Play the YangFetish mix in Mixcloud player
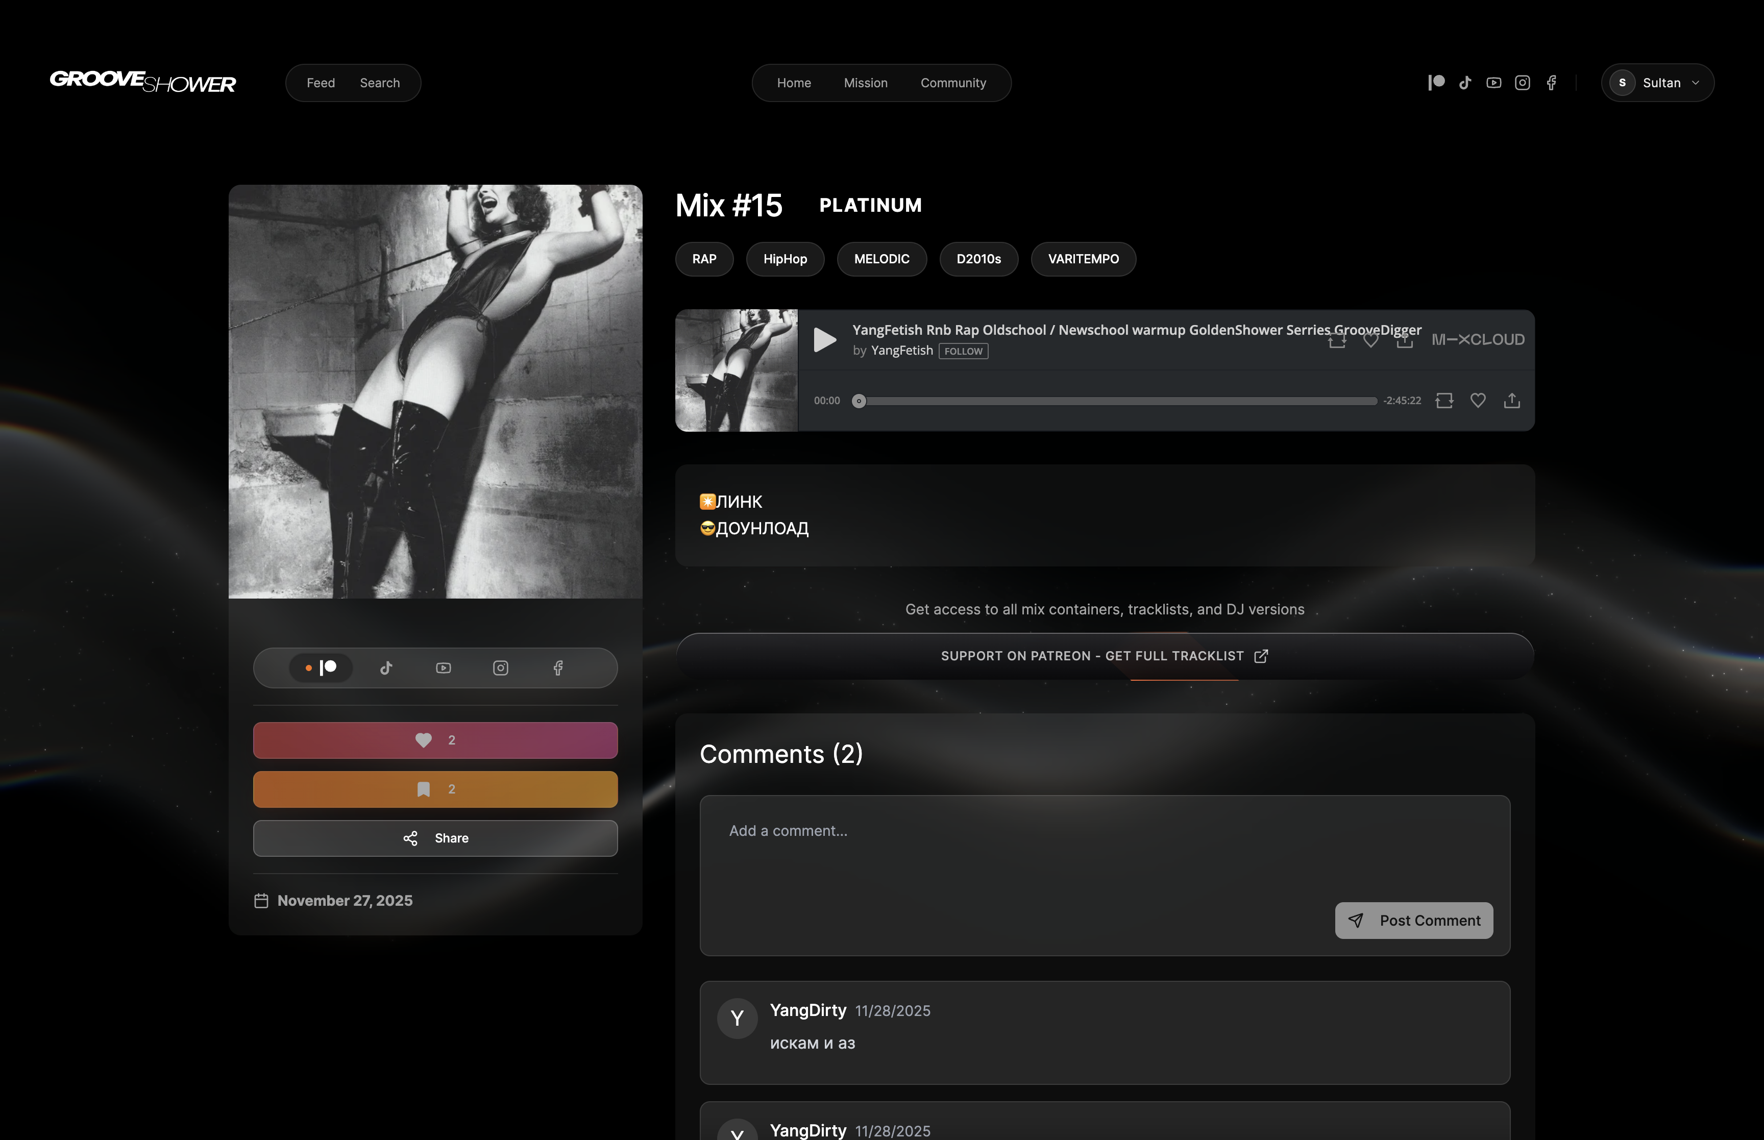 [x=825, y=340]
